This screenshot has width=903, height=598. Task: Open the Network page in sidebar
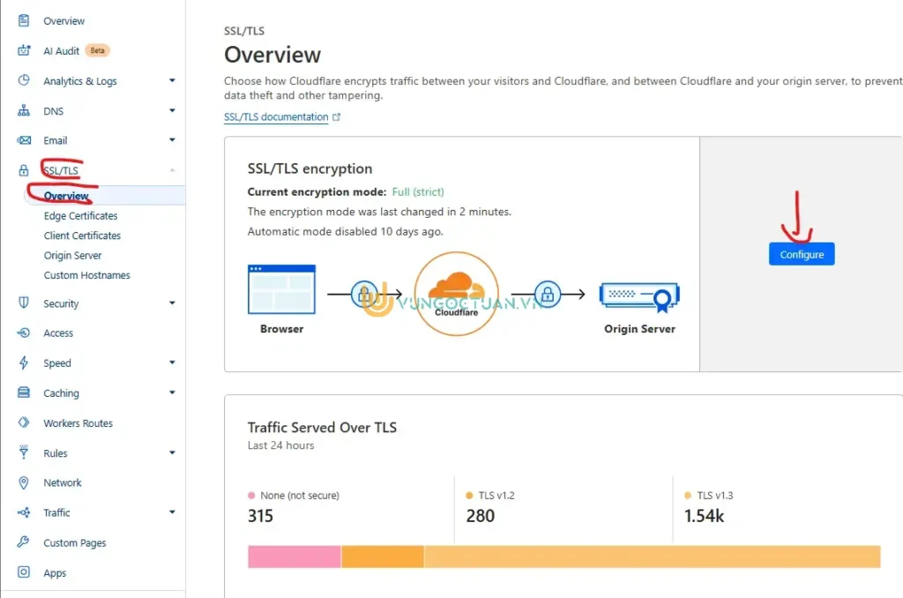pyautogui.click(x=63, y=482)
